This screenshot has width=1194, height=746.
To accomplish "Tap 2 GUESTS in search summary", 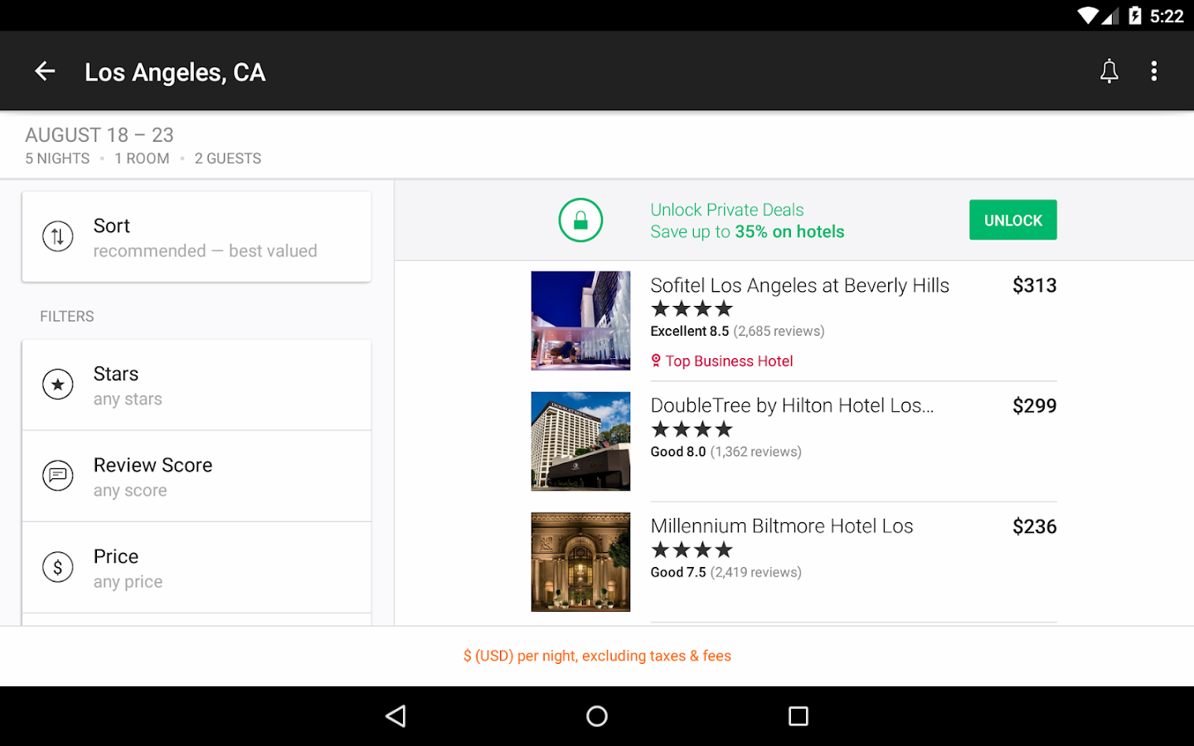I will (228, 158).
